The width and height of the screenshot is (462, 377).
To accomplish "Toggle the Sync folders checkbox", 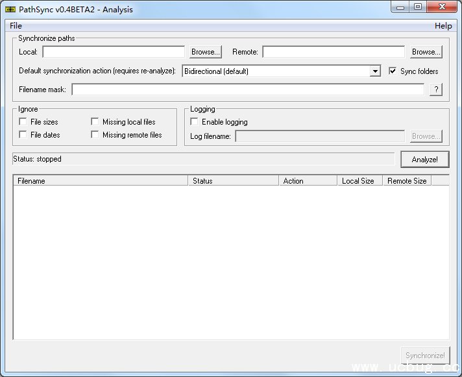I will coord(393,71).
